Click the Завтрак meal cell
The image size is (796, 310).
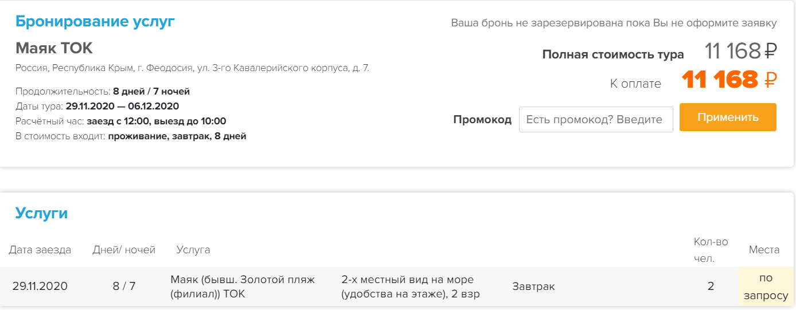[533, 287]
